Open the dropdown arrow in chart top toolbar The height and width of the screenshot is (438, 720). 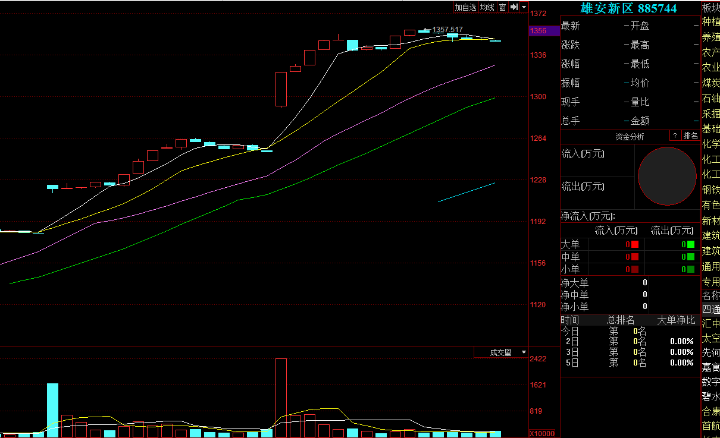click(x=524, y=7)
